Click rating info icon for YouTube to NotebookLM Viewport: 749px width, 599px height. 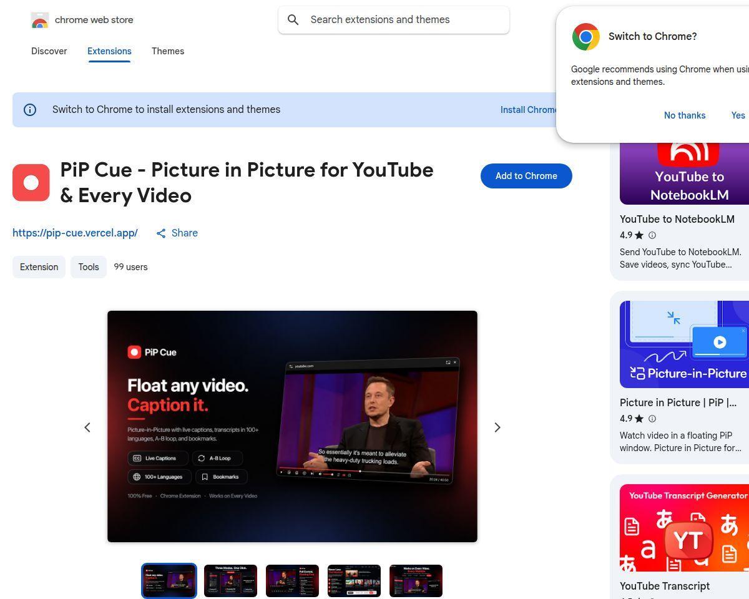pyautogui.click(x=652, y=235)
